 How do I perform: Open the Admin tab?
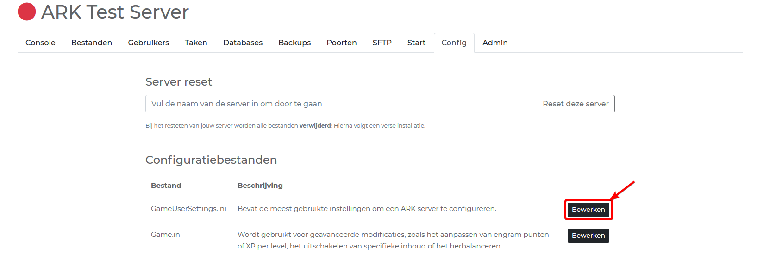coord(495,43)
